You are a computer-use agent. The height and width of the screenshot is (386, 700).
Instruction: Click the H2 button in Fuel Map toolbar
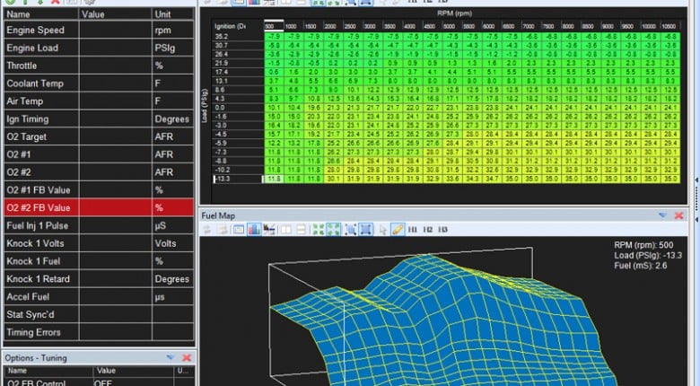coord(428,230)
